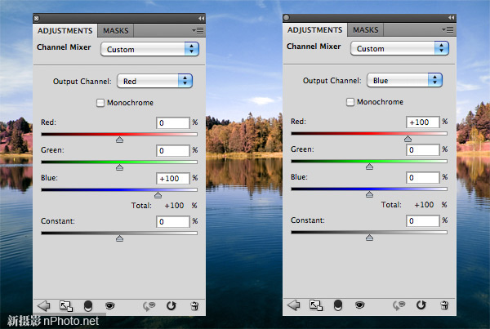Enable Monochrome checkbox in Blue channel panel
490x329 pixels.
pos(350,102)
